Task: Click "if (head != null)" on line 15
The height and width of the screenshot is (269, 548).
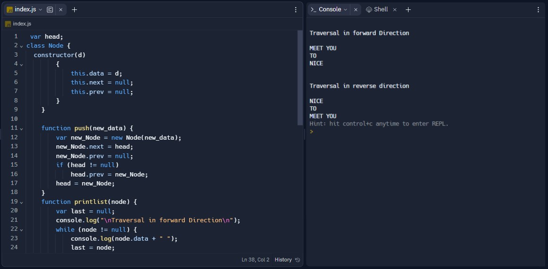Action: point(87,165)
